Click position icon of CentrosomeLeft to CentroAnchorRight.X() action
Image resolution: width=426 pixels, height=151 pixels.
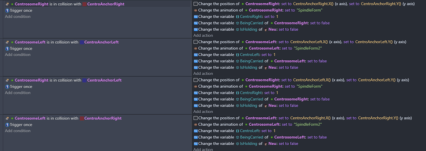196,118
